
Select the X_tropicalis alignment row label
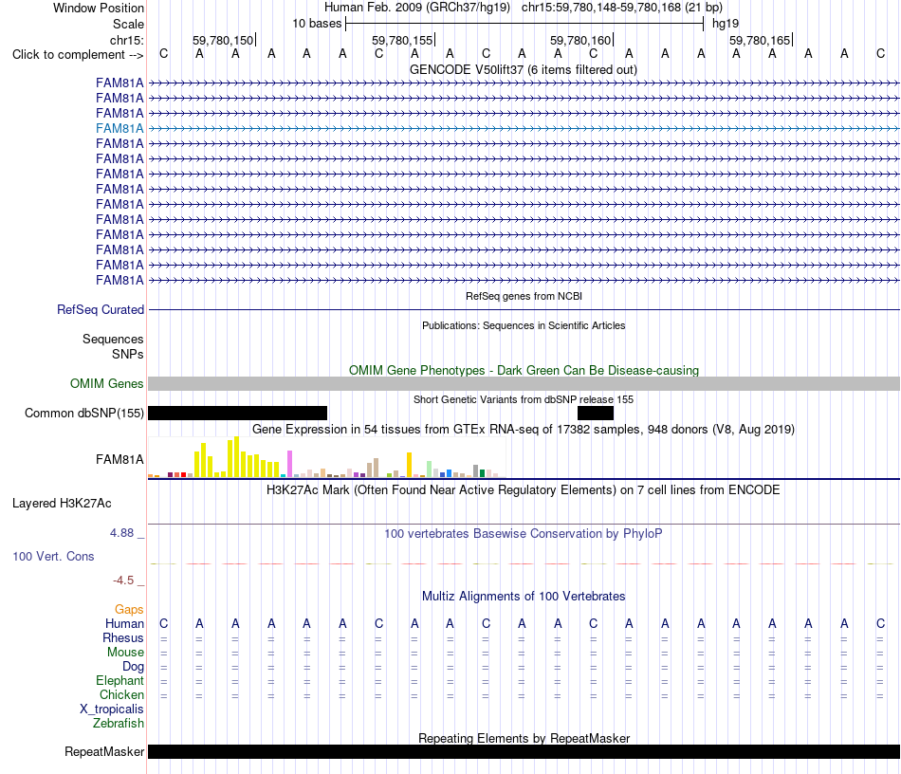[112, 709]
